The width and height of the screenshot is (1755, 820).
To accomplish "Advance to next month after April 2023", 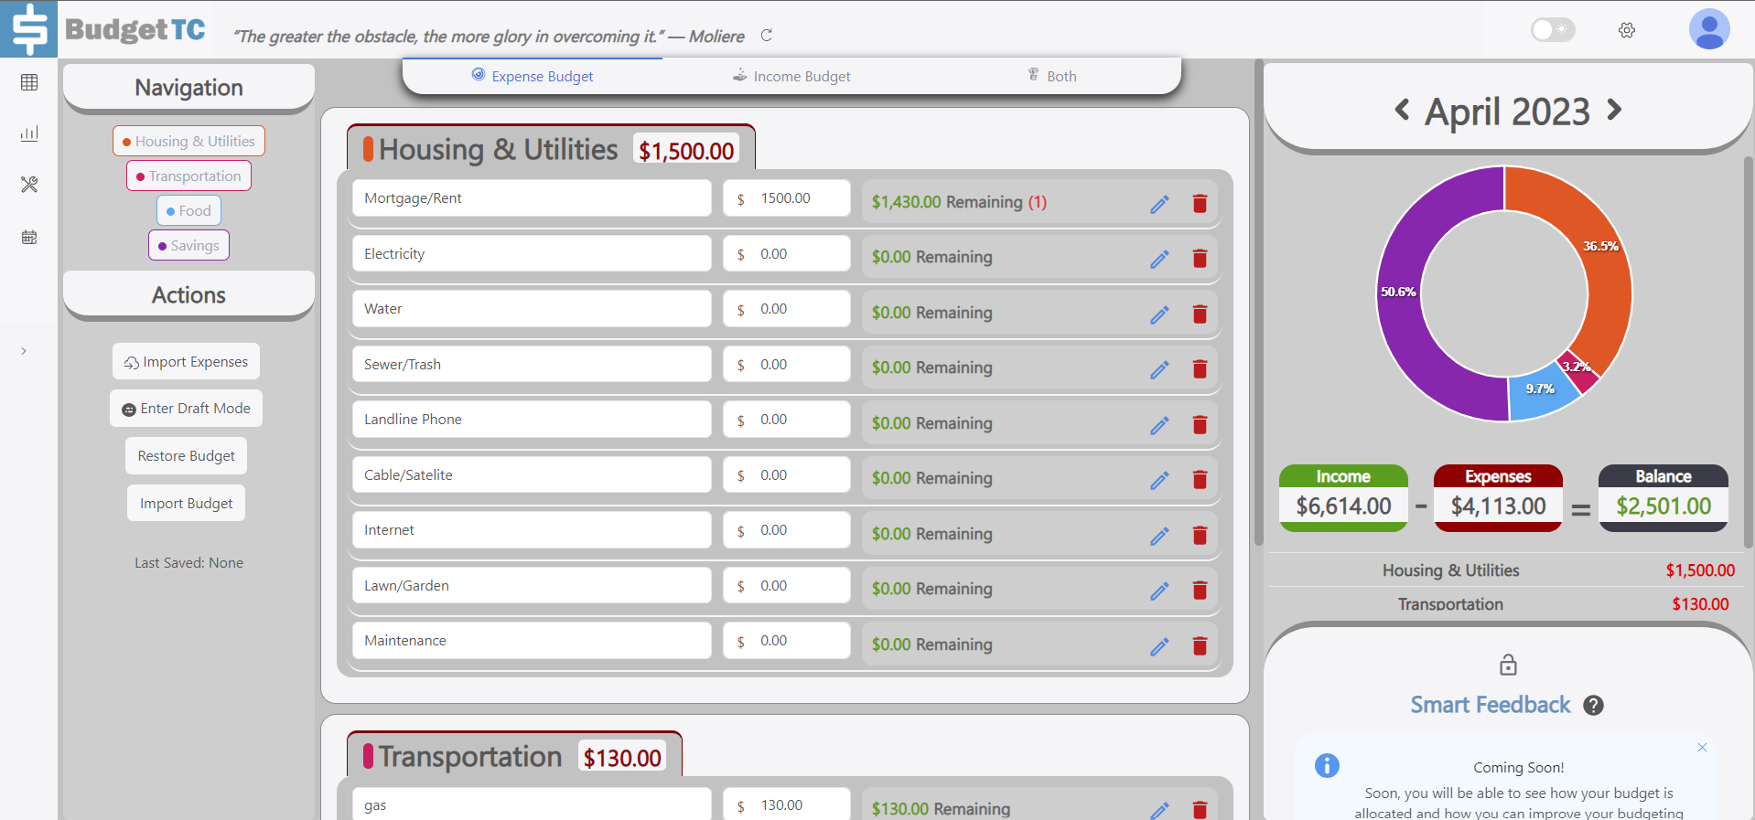I will 1614,111.
